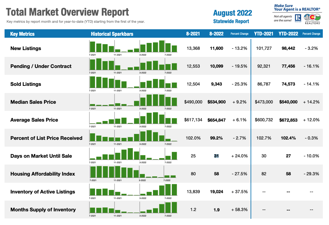Expand the Percent Change column header

pos(240,33)
